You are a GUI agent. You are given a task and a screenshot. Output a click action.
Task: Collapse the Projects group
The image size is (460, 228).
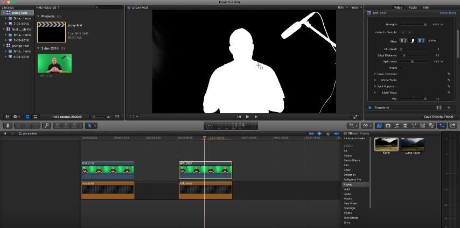38,17
